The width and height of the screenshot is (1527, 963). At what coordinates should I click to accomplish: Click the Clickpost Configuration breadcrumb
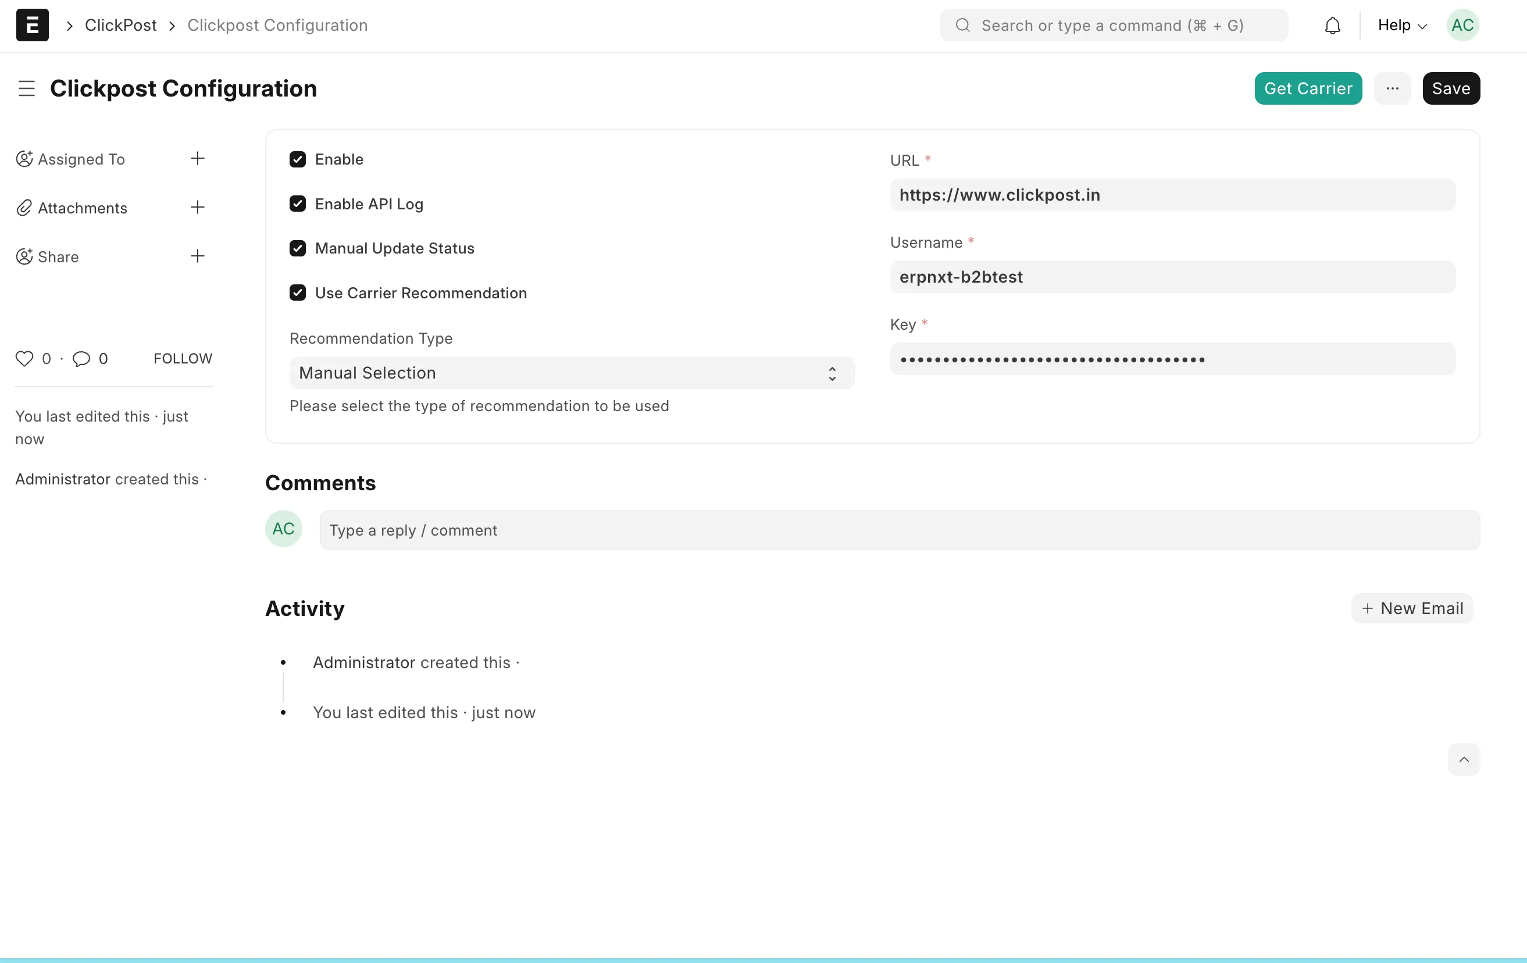pyautogui.click(x=277, y=26)
